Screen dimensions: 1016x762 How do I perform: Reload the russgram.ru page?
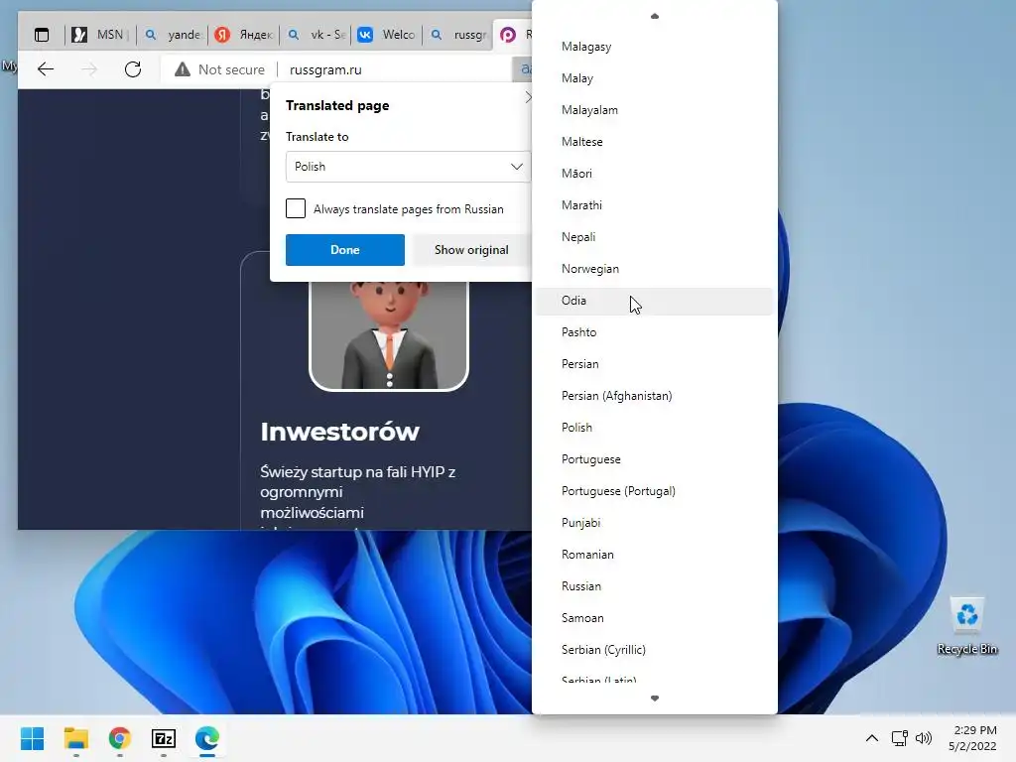[133, 69]
